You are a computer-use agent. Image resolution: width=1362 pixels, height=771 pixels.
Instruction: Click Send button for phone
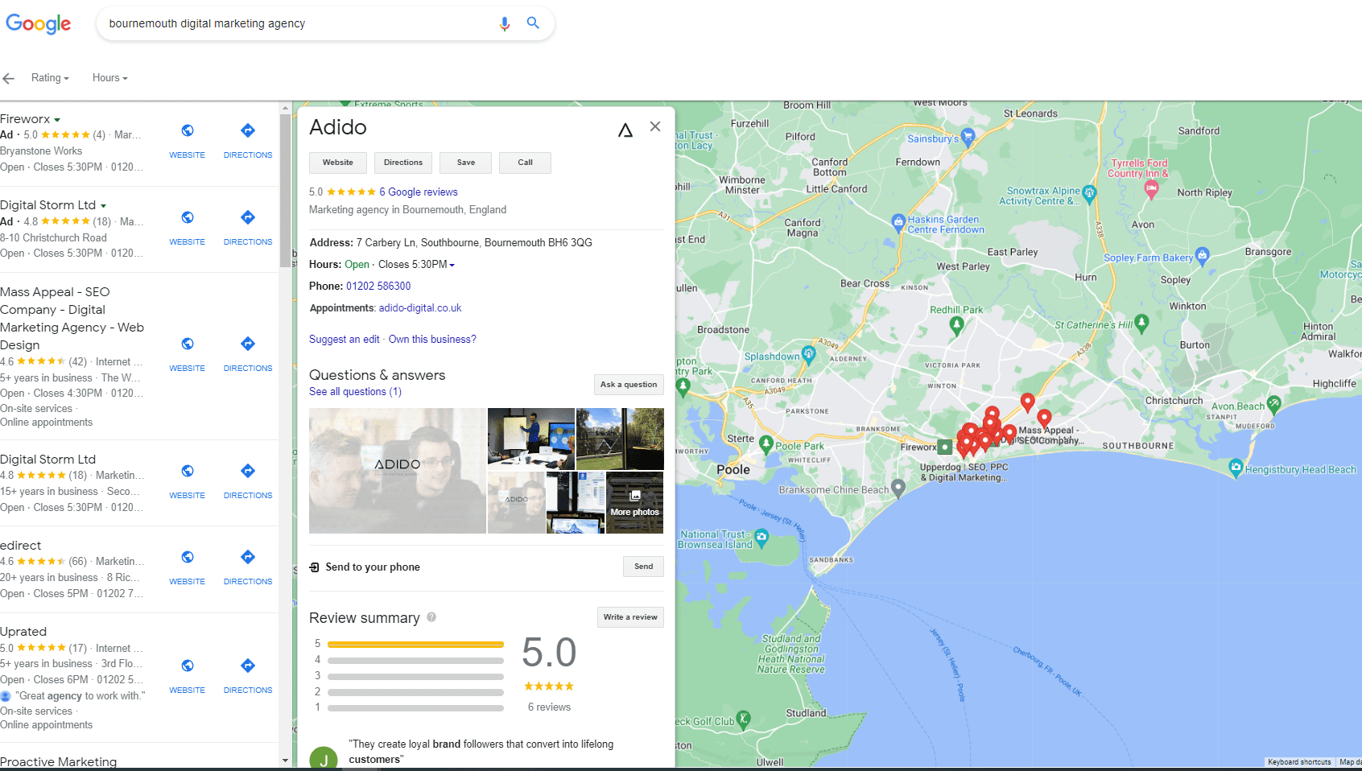643,567
